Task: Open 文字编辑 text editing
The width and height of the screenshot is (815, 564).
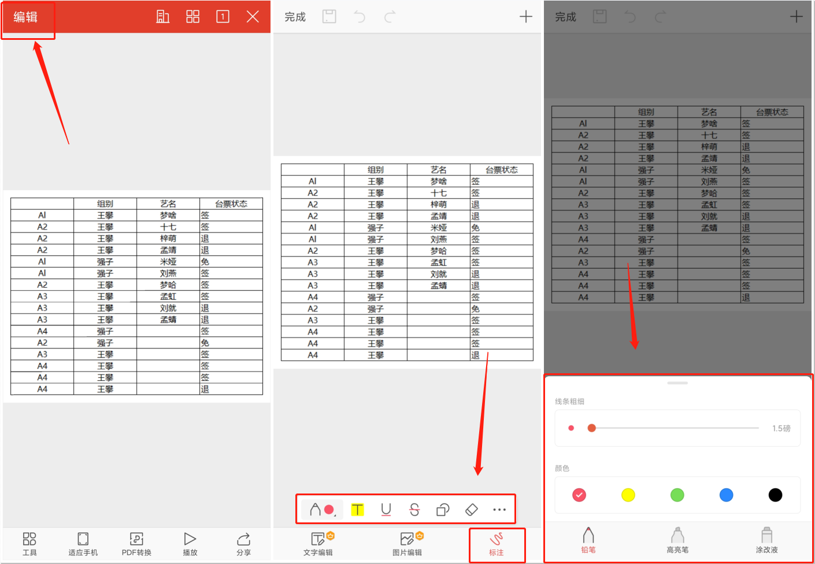Action: pyautogui.click(x=318, y=544)
